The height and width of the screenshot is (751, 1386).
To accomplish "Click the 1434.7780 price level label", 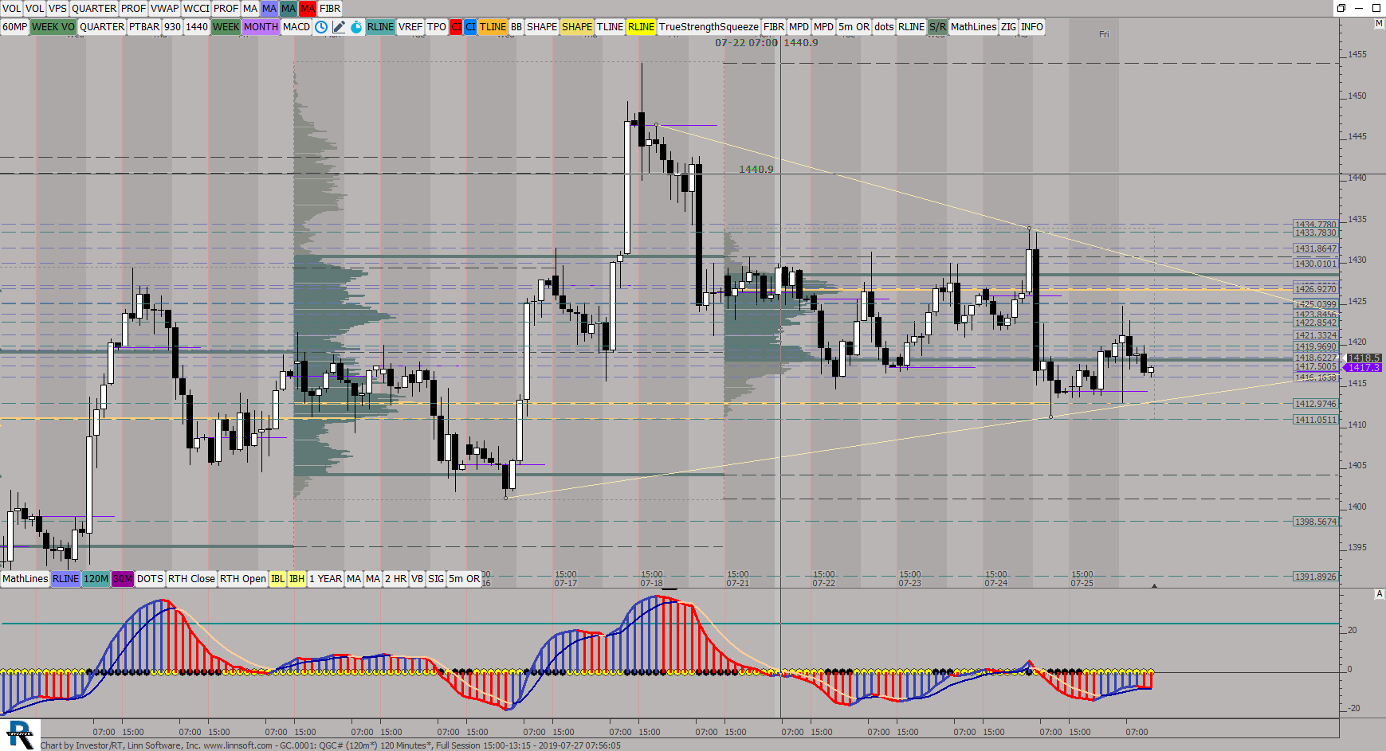I will 1315,225.
